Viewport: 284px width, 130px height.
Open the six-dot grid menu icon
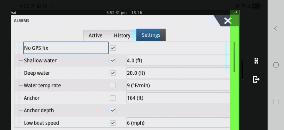[256, 61]
